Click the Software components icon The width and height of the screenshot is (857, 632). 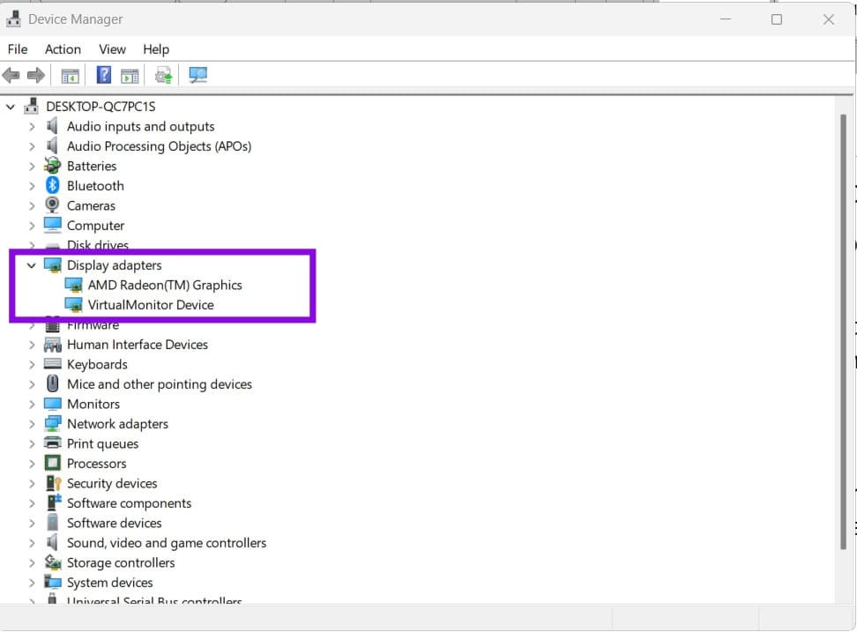(53, 502)
